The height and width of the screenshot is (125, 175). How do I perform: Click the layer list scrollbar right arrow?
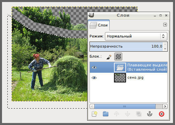(x=165, y=106)
